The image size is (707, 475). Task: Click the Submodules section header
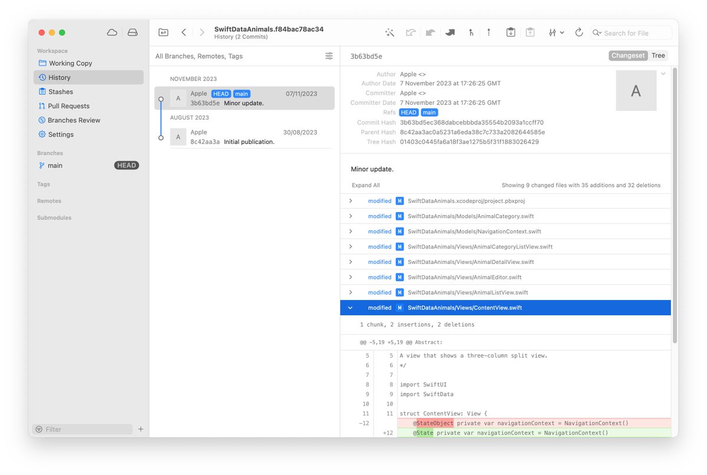54,217
